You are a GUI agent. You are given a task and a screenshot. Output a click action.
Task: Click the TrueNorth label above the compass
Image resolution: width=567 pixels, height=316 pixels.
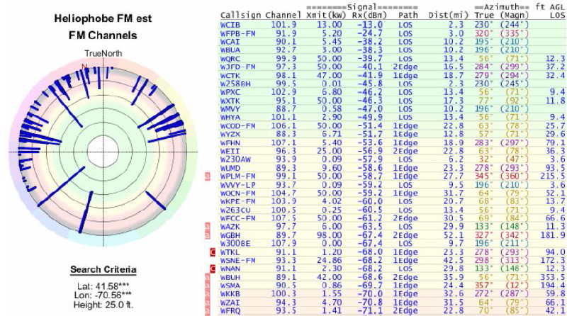(103, 53)
